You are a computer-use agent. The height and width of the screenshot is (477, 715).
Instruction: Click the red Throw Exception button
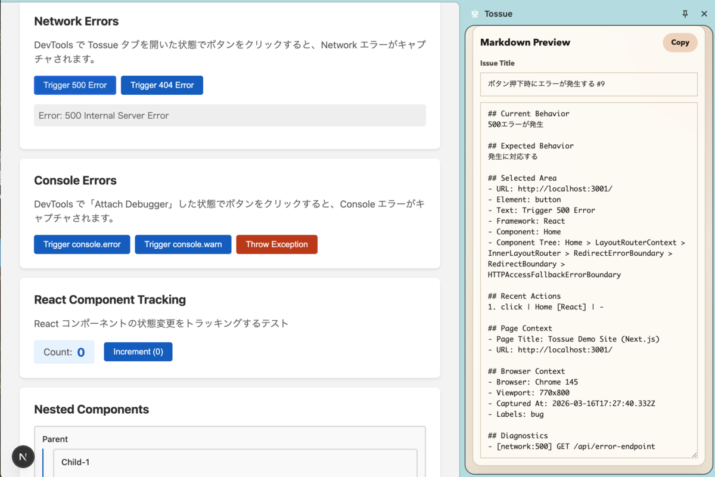(277, 244)
